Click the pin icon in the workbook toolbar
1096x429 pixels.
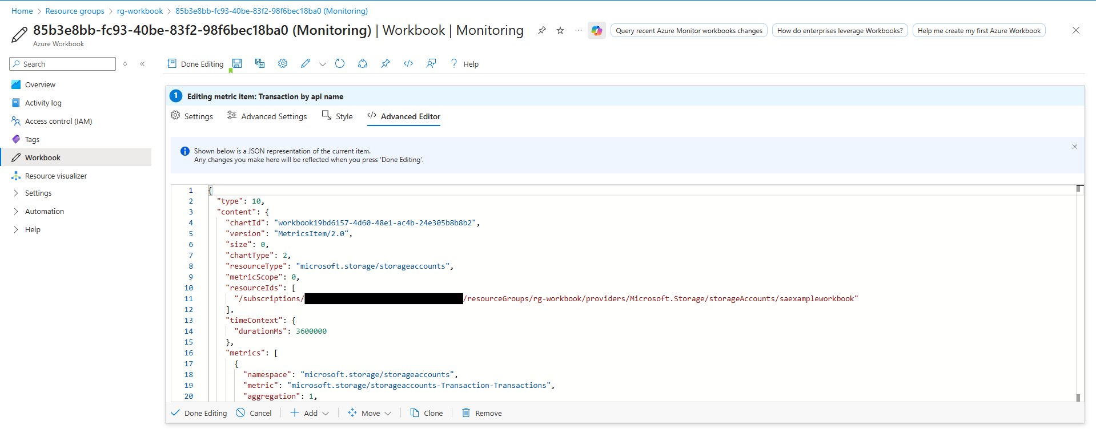tap(386, 64)
